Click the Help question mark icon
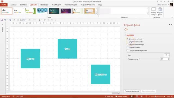Viewport: 174px width, 98px height. (x=157, y=2)
